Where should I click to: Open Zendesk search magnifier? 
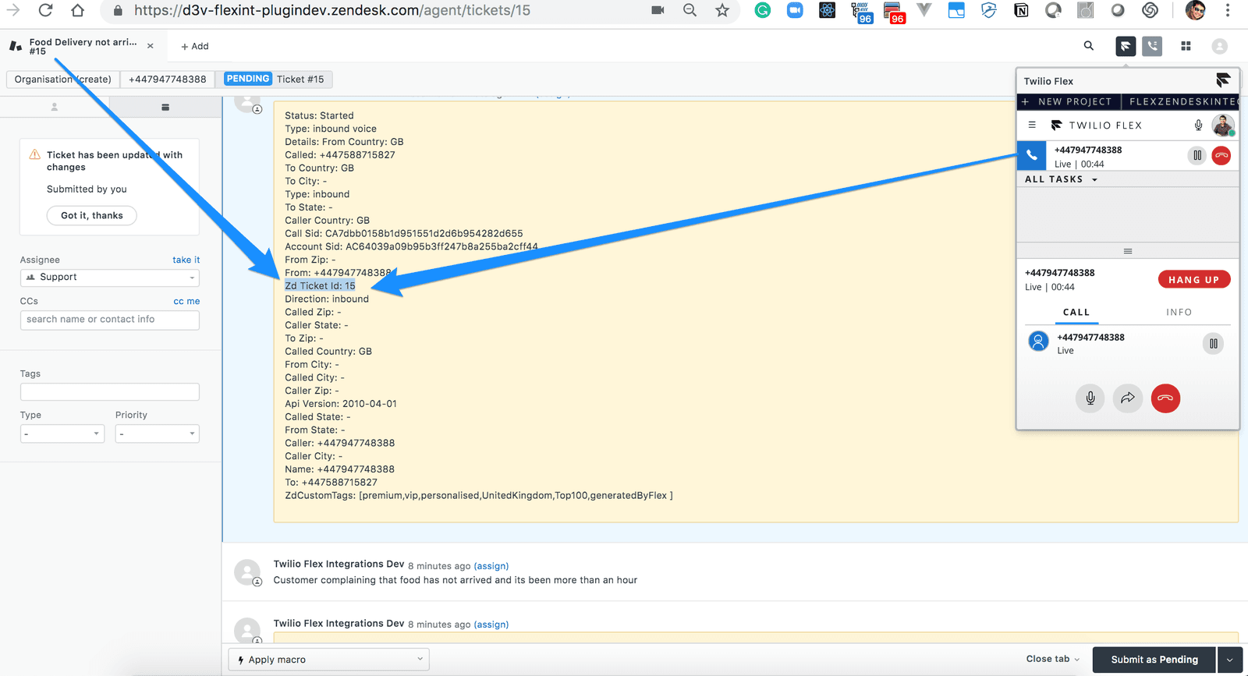click(x=1089, y=46)
